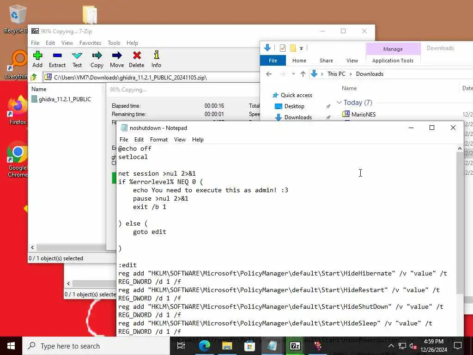Click Properties icon in Explorer quick access toolbar
The height and width of the screenshot is (355, 473).
[x=283, y=48]
